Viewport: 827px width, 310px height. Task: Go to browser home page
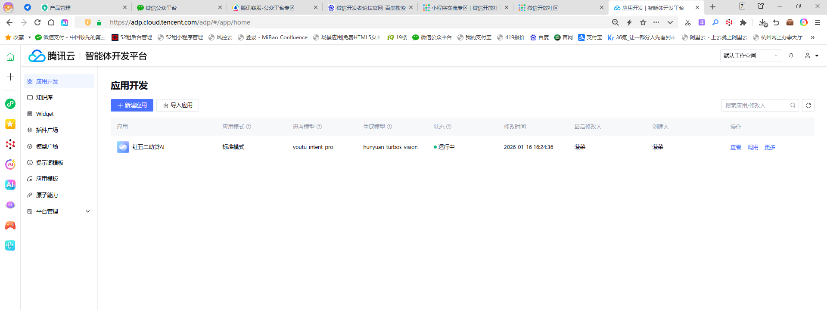pos(51,22)
